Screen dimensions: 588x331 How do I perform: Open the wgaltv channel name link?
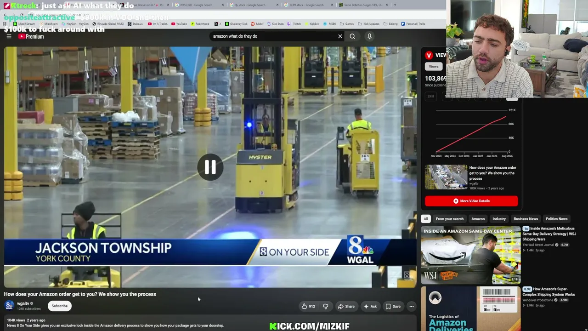(x=23, y=303)
